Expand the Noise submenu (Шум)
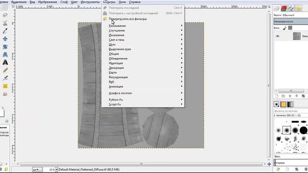308x173 pixels. 143,45
